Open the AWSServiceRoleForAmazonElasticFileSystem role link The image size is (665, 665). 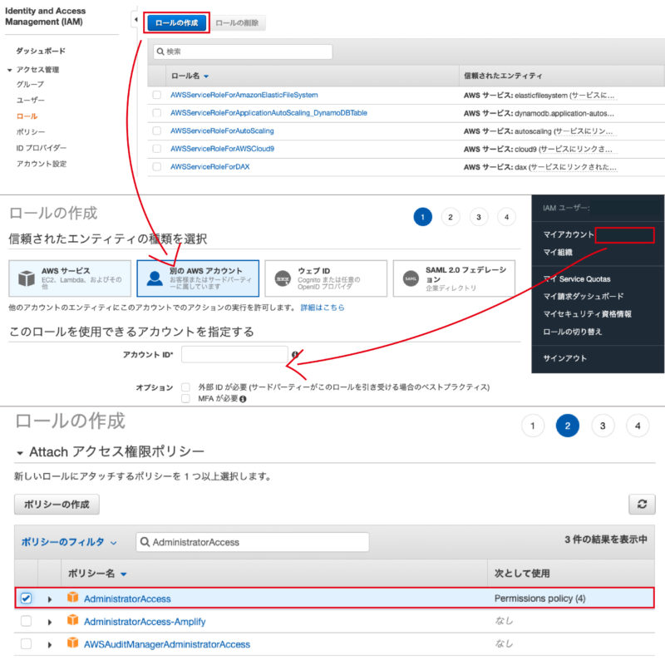pyautogui.click(x=244, y=95)
